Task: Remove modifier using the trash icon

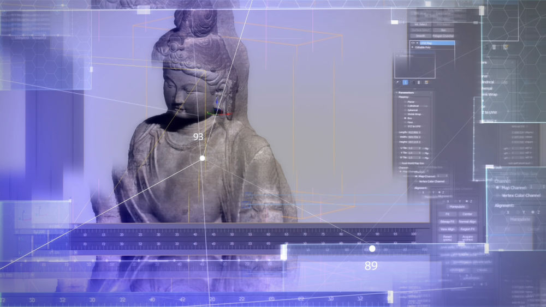Action: coord(419,82)
